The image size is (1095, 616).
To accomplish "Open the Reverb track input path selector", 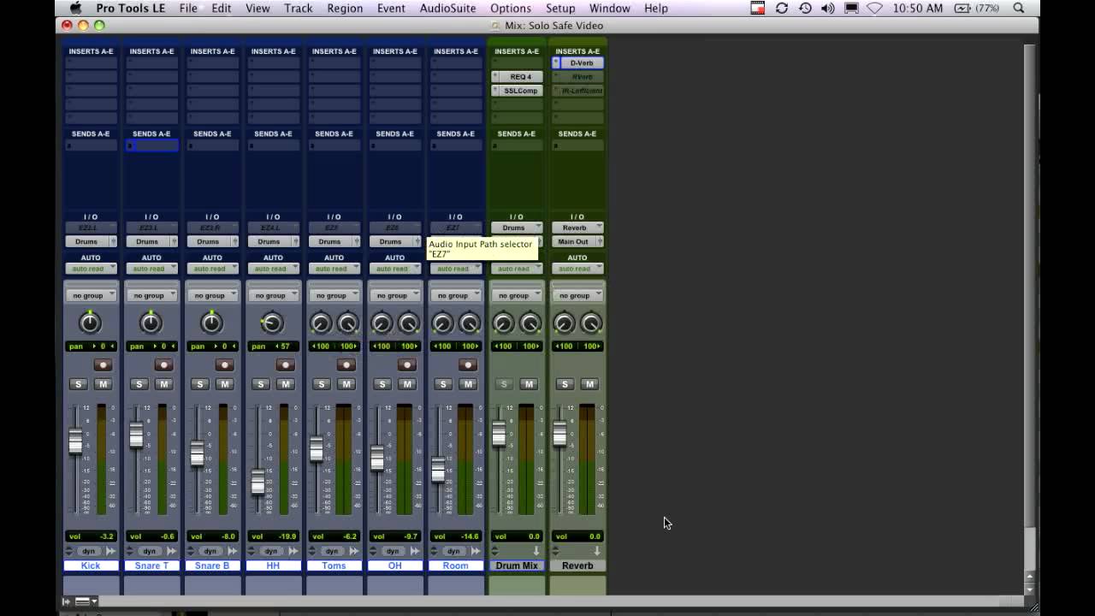I will (x=577, y=228).
